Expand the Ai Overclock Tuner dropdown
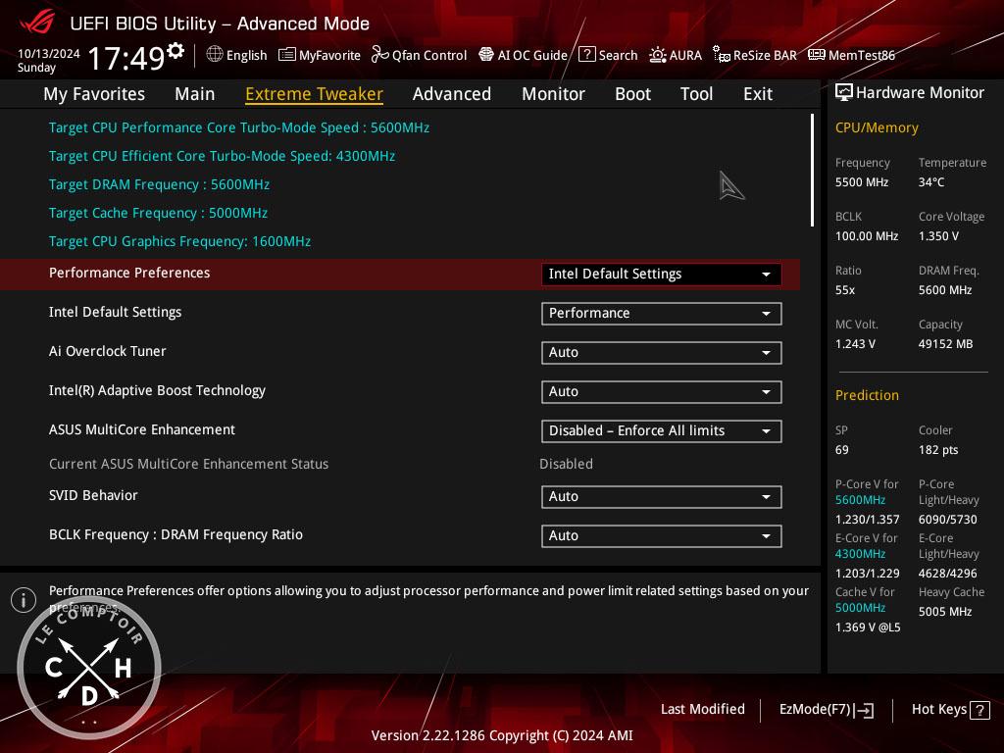Image resolution: width=1004 pixels, height=753 pixels. tap(661, 353)
